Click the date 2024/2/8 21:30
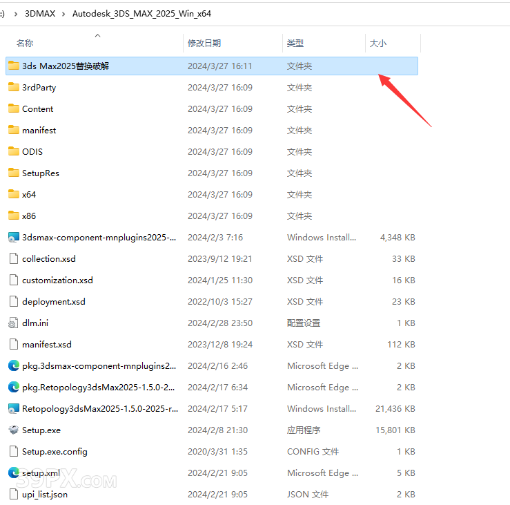The image size is (510, 505). pyautogui.click(x=217, y=430)
